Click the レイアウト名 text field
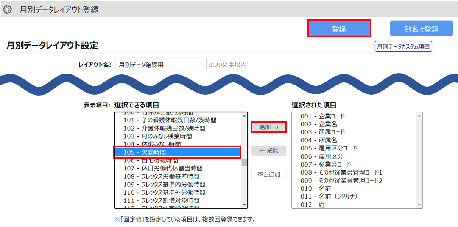The height and width of the screenshot is (227, 458). pyautogui.click(x=160, y=65)
